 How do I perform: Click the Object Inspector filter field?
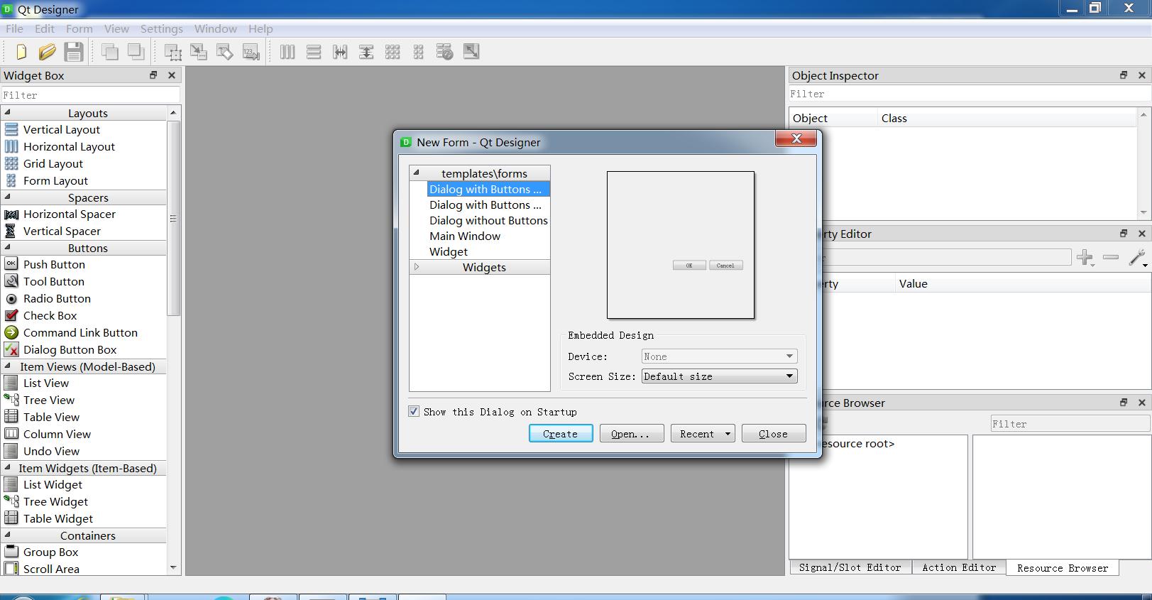(968, 94)
